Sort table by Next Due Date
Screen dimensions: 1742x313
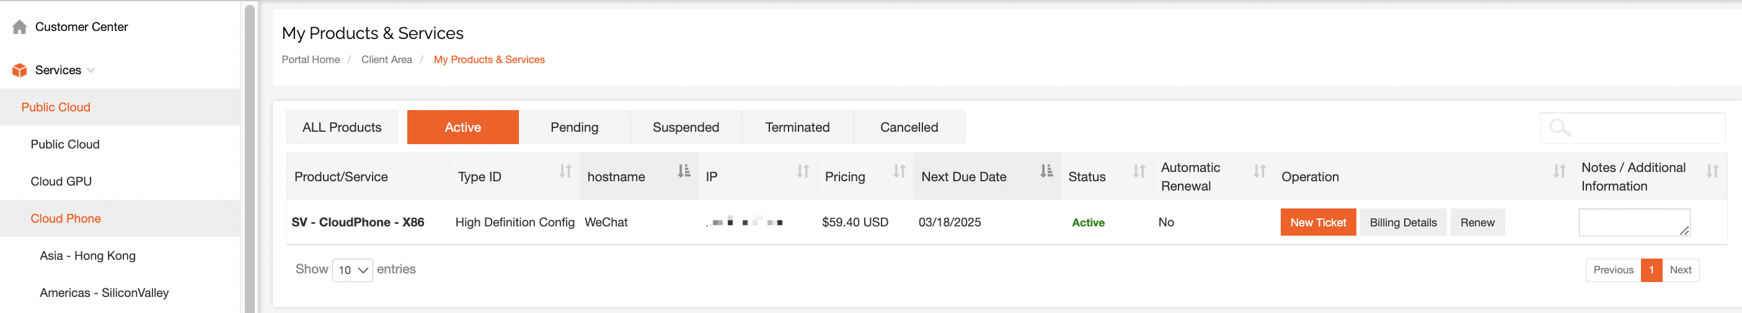[1046, 171]
